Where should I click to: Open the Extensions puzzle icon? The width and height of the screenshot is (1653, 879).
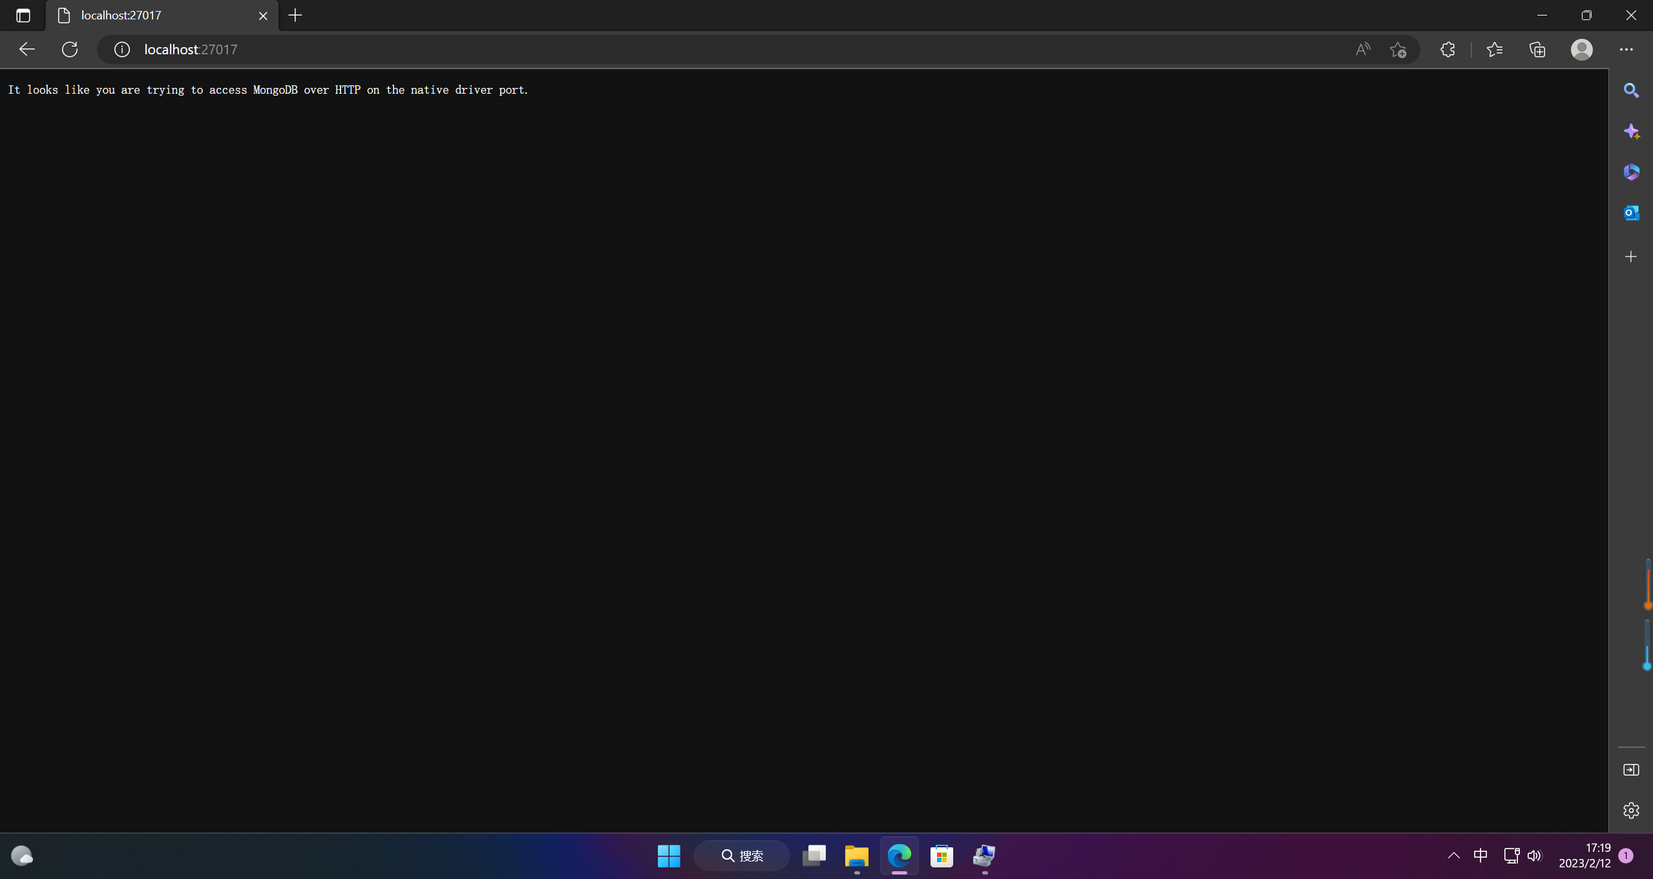coord(1448,49)
